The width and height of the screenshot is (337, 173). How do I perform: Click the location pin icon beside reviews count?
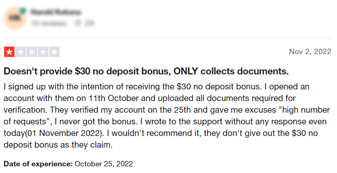click(x=77, y=23)
